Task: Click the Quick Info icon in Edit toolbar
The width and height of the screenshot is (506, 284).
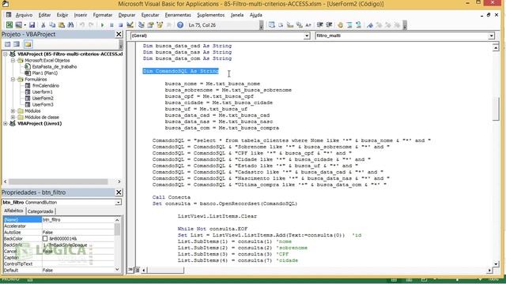Action: tap(290, 25)
